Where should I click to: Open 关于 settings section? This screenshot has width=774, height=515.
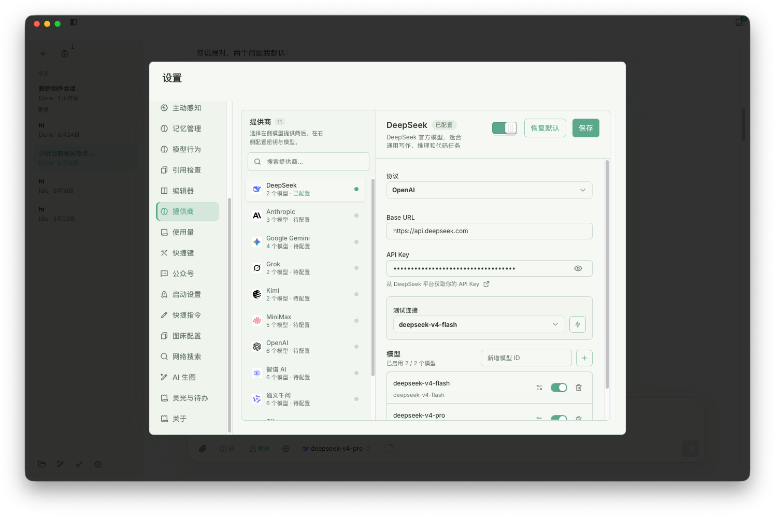point(188,419)
